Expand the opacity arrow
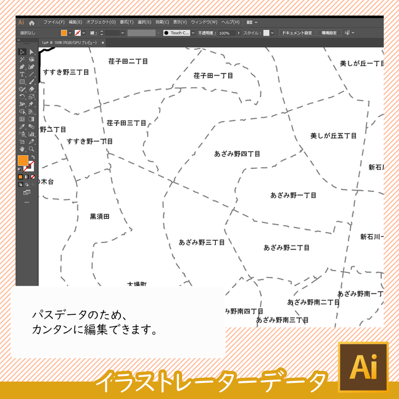This screenshot has width=399, height=399. (x=238, y=33)
